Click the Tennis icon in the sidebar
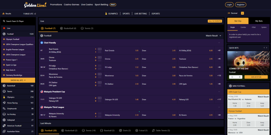Image resolution: width=271 pixels, height=135 pixels. pyautogui.click(x=4, y=91)
